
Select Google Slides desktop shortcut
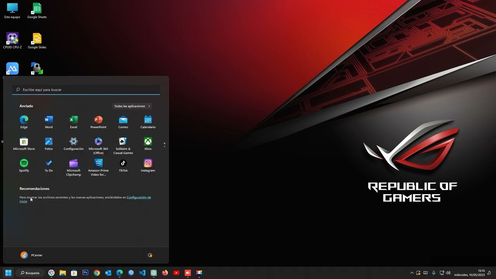tap(37, 41)
